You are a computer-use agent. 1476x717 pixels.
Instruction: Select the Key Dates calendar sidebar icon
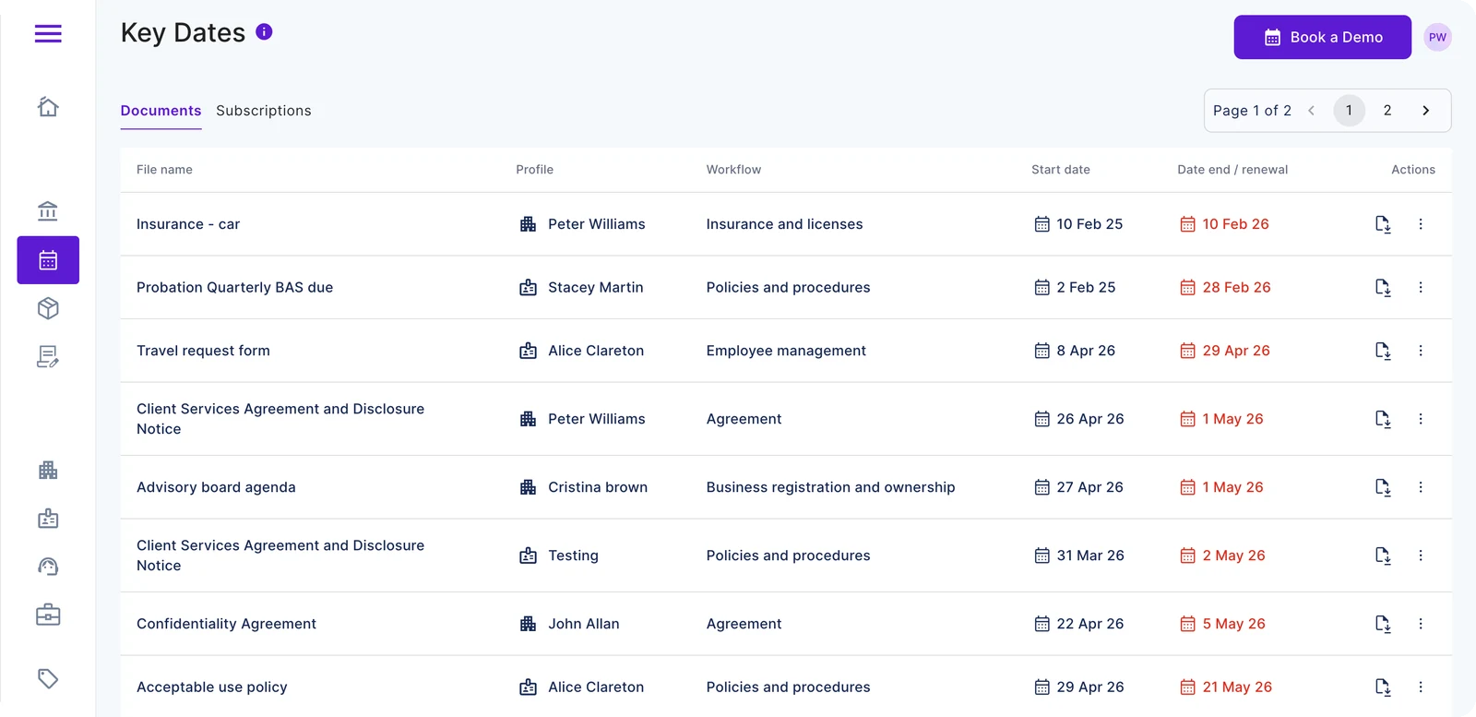[48, 260]
